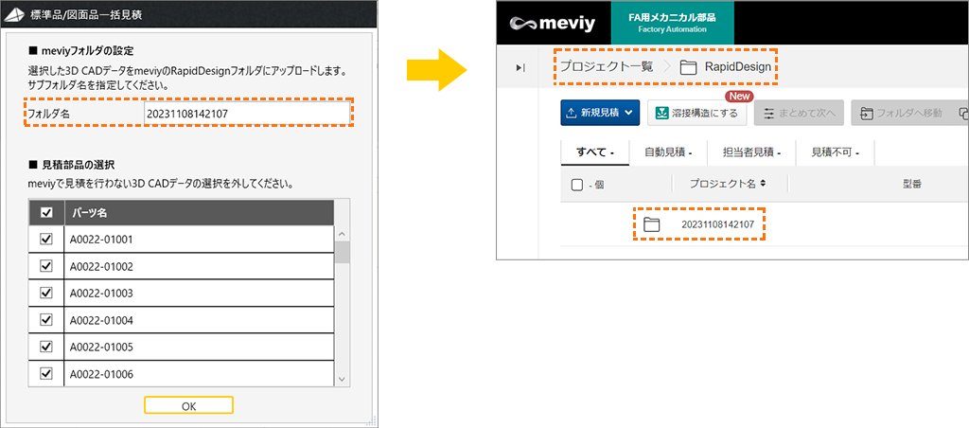
Task: Select the A0022-01002 part name
Action: click(100, 266)
